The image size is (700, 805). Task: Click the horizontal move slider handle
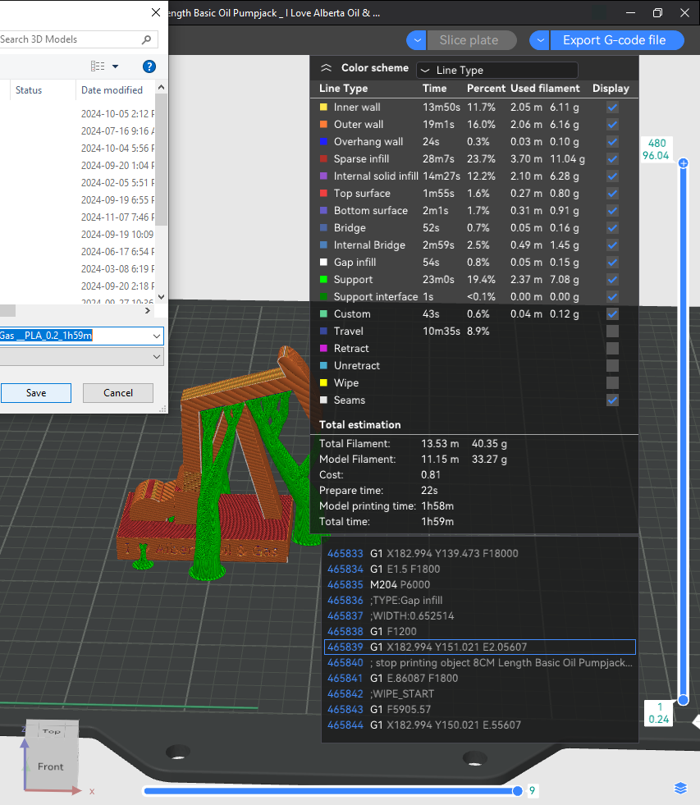518,790
